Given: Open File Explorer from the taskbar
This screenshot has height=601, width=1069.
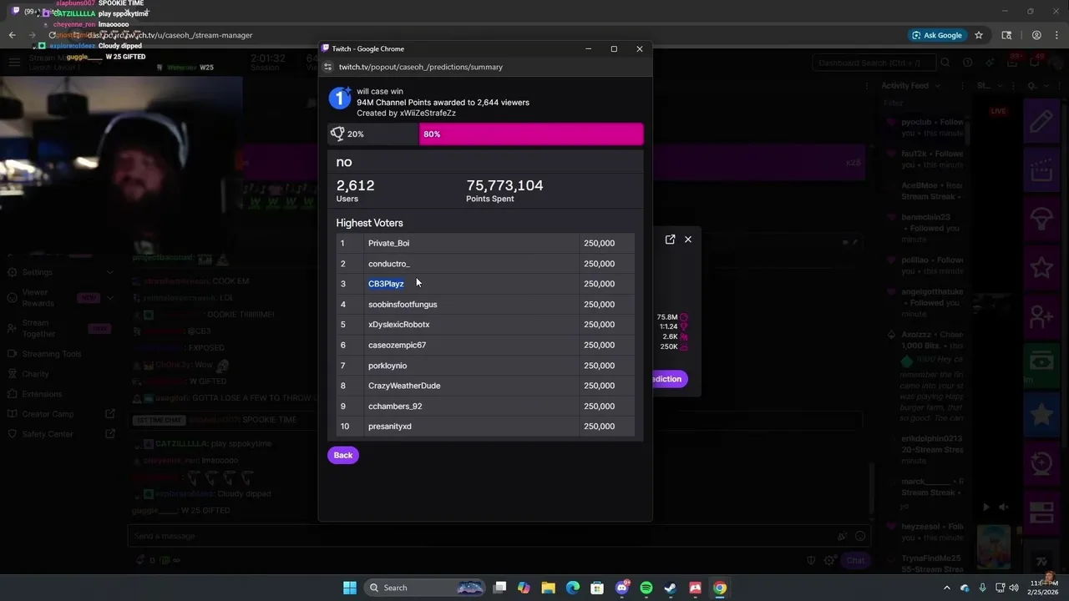Looking at the screenshot, I should click(548, 588).
